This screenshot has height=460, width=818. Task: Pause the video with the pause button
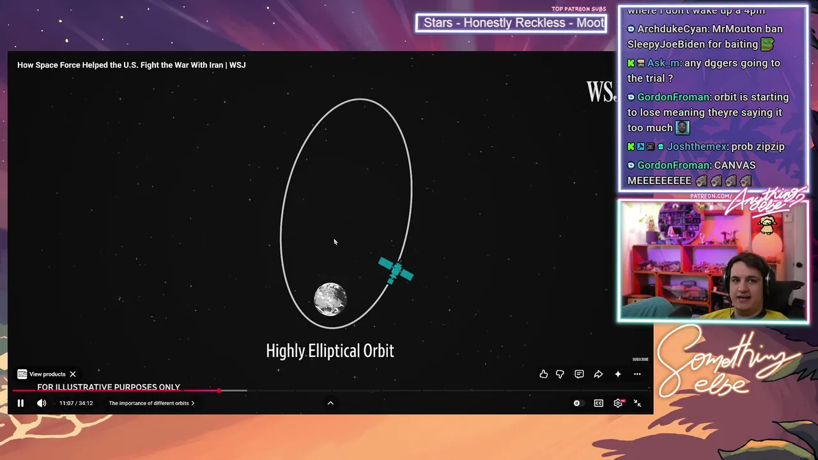pyautogui.click(x=20, y=403)
